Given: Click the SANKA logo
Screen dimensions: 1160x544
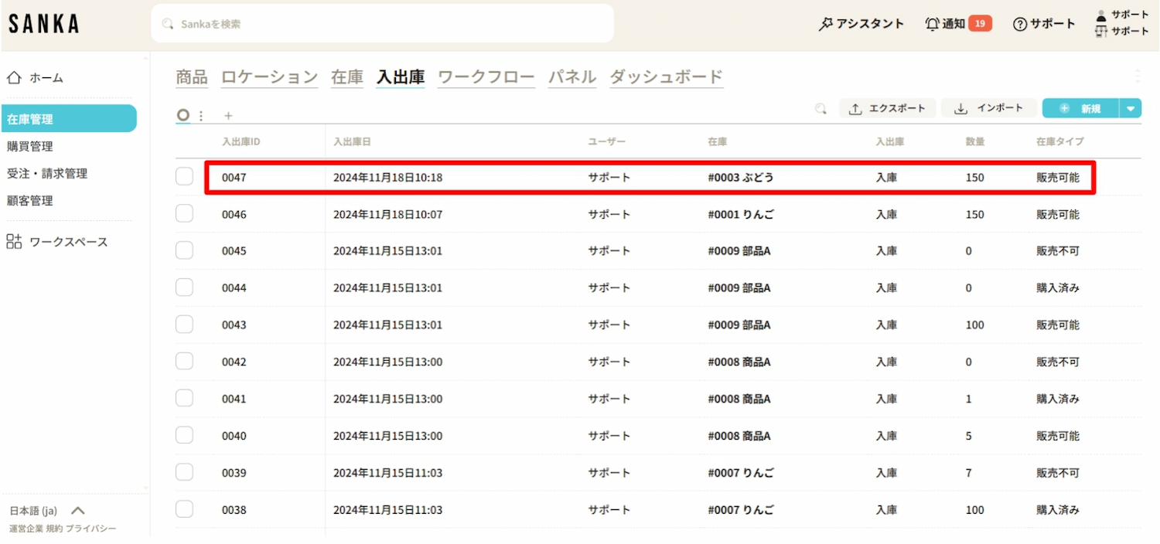Looking at the screenshot, I should coord(44,24).
